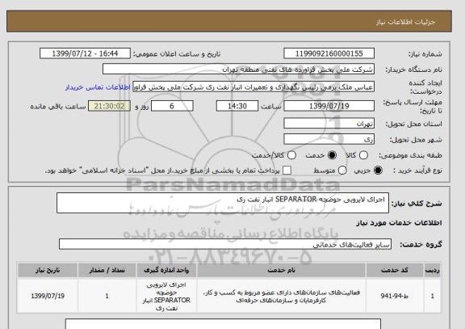Click the تاریخ نیاز column header
Screen dimensions: 465x329
pyautogui.click(x=48, y=270)
